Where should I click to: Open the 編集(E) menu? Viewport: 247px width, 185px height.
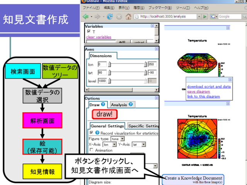[x=109, y=8]
